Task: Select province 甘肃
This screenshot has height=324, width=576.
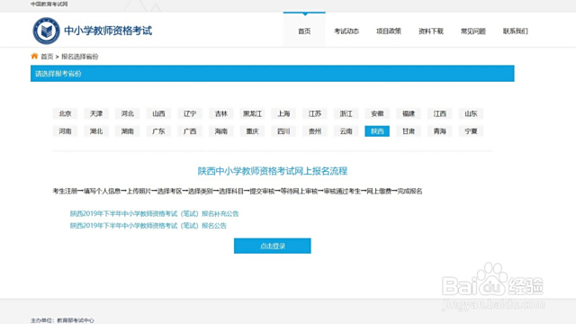Action: point(409,131)
